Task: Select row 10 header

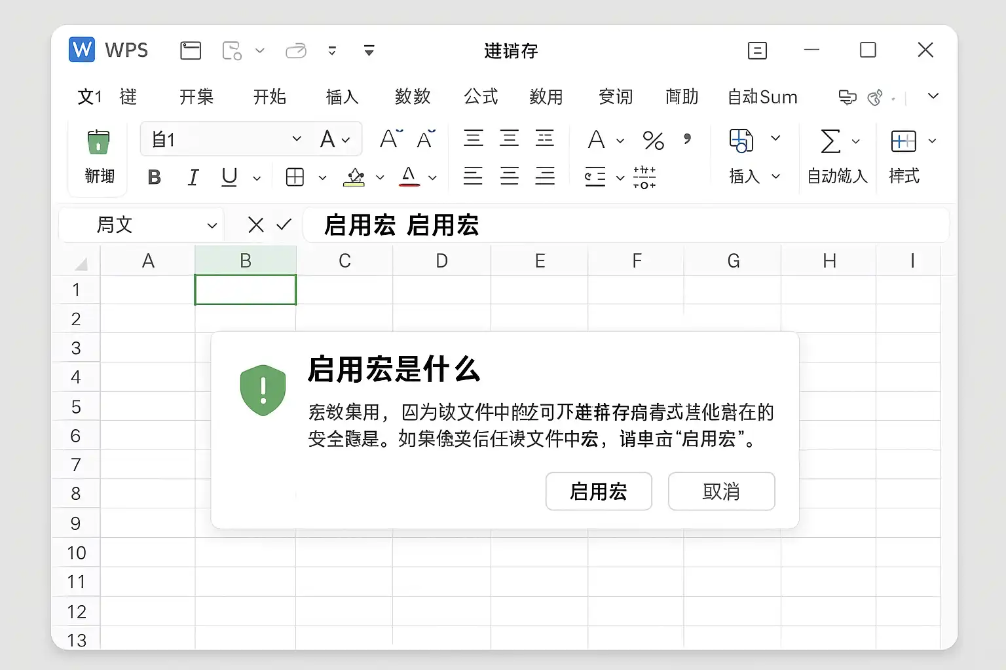Action: pyautogui.click(x=77, y=553)
